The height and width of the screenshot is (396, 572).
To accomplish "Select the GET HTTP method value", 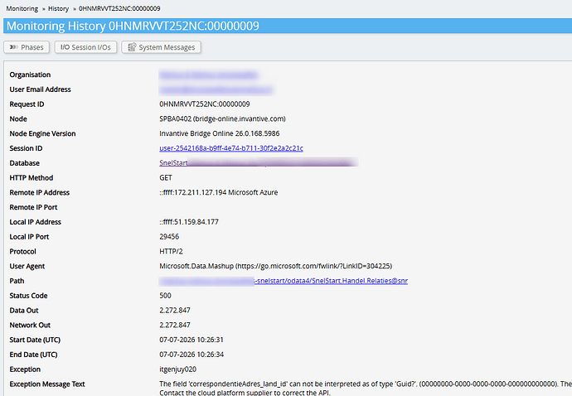I will pyautogui.click(x=166, y=177).
